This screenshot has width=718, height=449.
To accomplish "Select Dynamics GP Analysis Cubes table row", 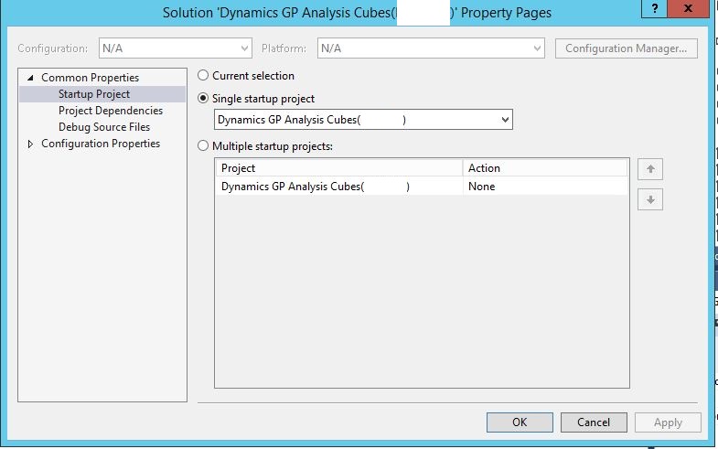I will pos(422,187).
